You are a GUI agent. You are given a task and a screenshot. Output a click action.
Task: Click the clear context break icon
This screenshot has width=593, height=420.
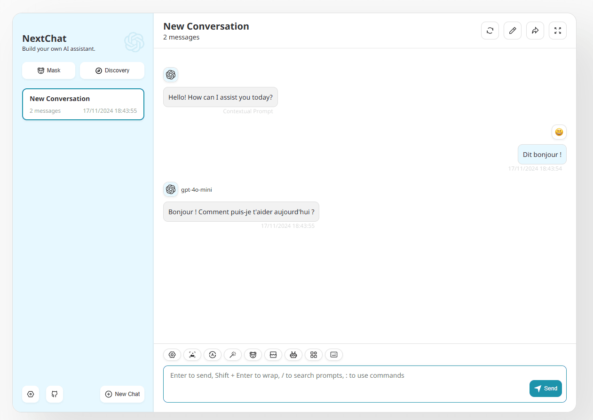pyautogui.click(x=273, y=355)
